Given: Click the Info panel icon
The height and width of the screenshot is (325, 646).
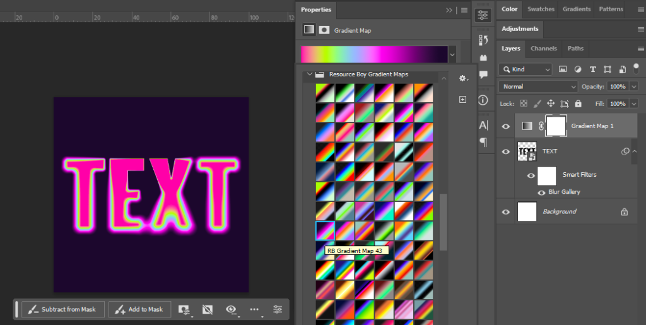Looking at the screenshot, I should [483, 100].
